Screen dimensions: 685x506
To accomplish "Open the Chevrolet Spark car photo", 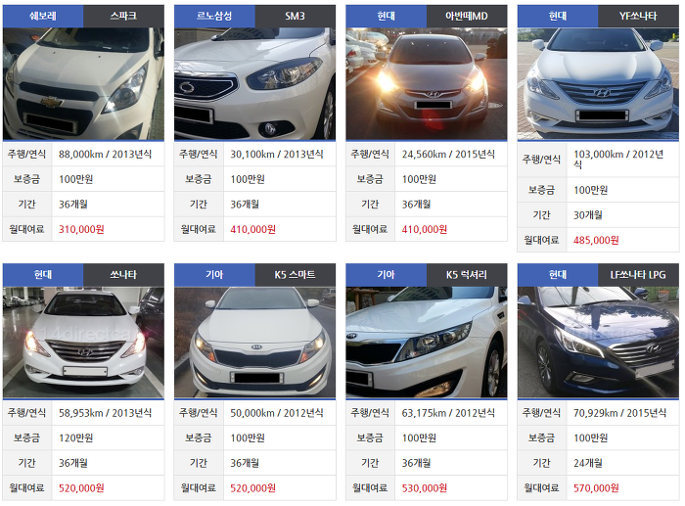I will 83,84.
